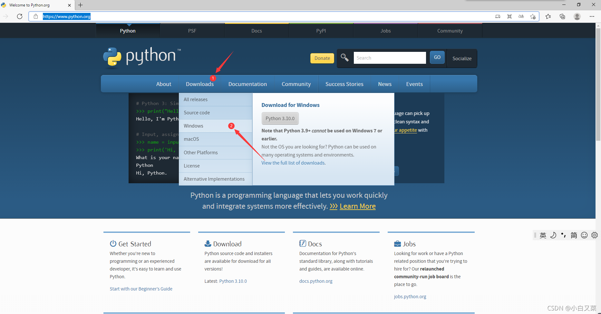Select the Community top tab
This screenshot has width=601, height=314.
point(450,31)
